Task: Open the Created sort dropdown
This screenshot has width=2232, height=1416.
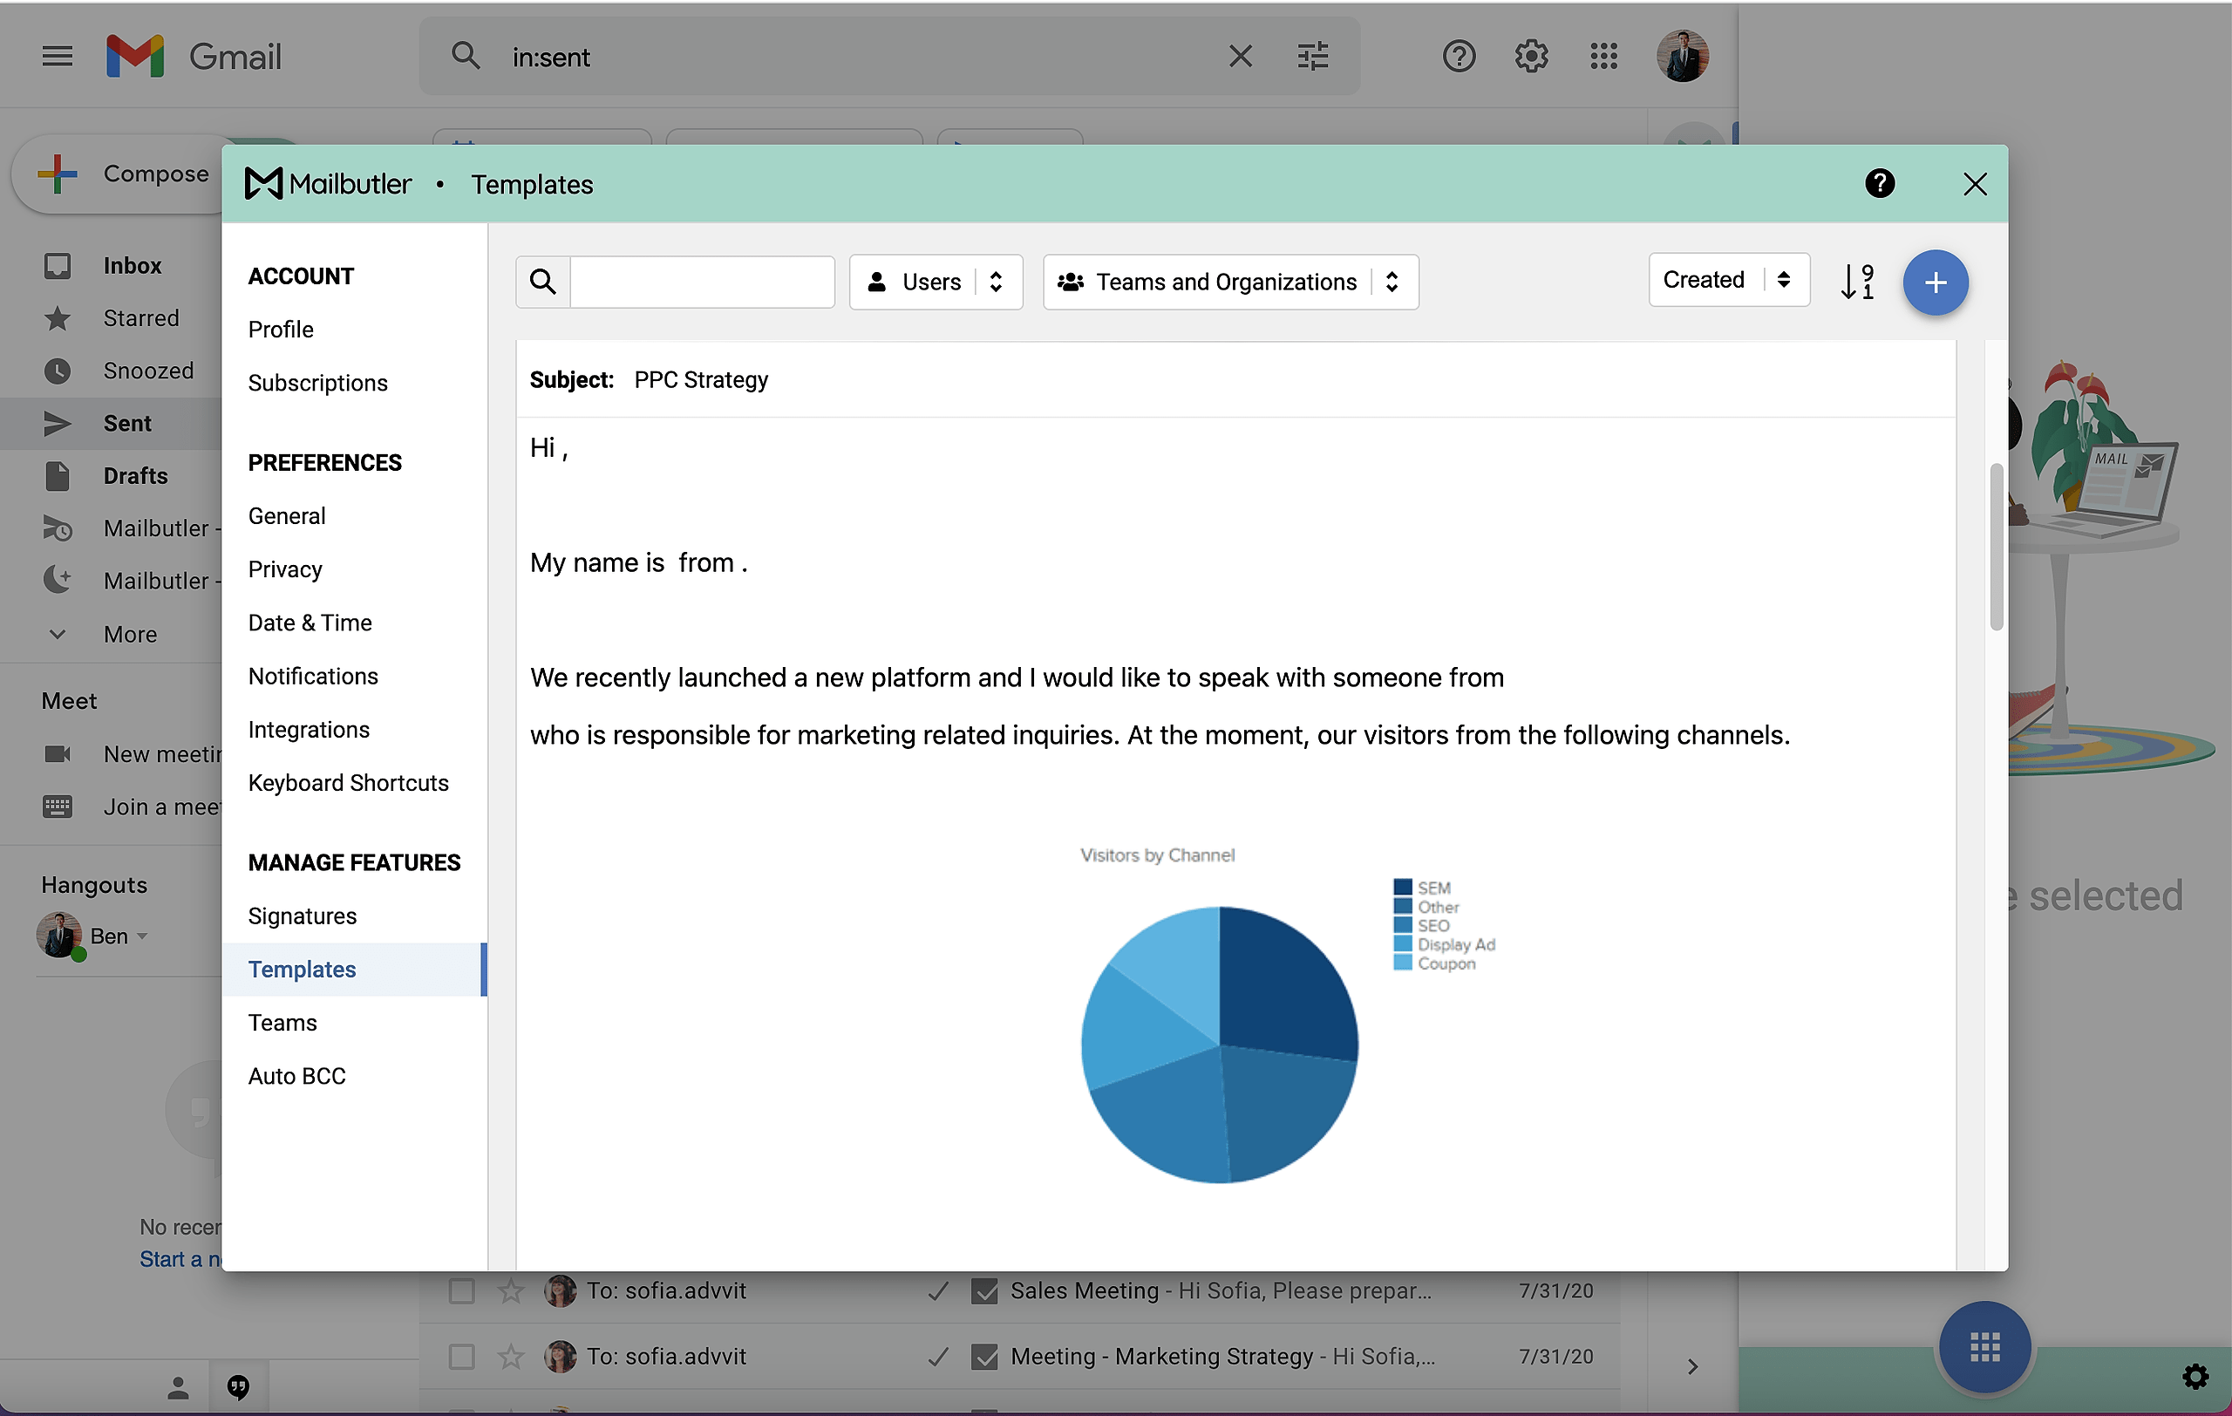Action: (1728, 280)
